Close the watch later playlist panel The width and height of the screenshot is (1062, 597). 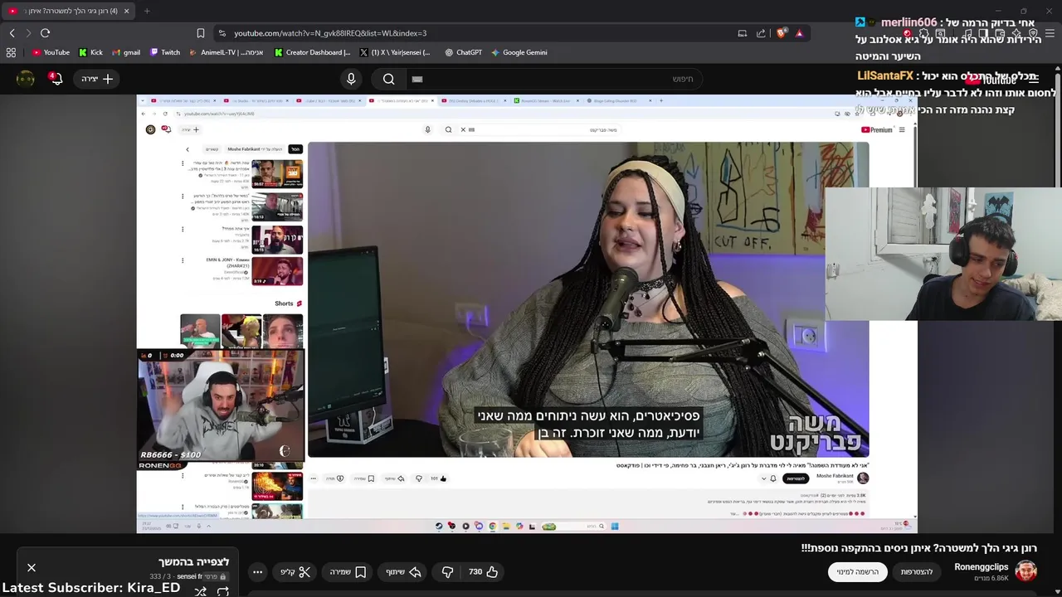tap(32, 568)
